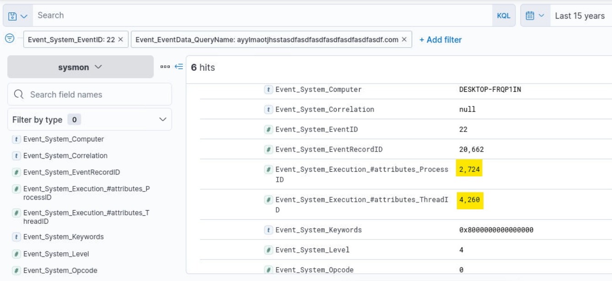
Task: Select the Event_System_EventID: 22 filter pill
Action: point(71,40)
